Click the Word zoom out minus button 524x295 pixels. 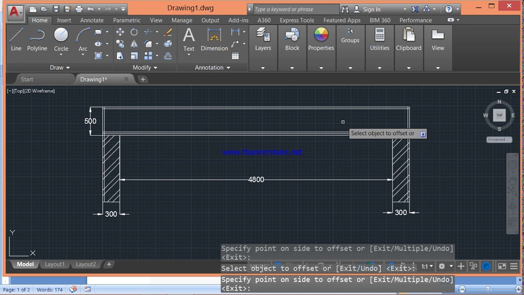coord(462,289)
